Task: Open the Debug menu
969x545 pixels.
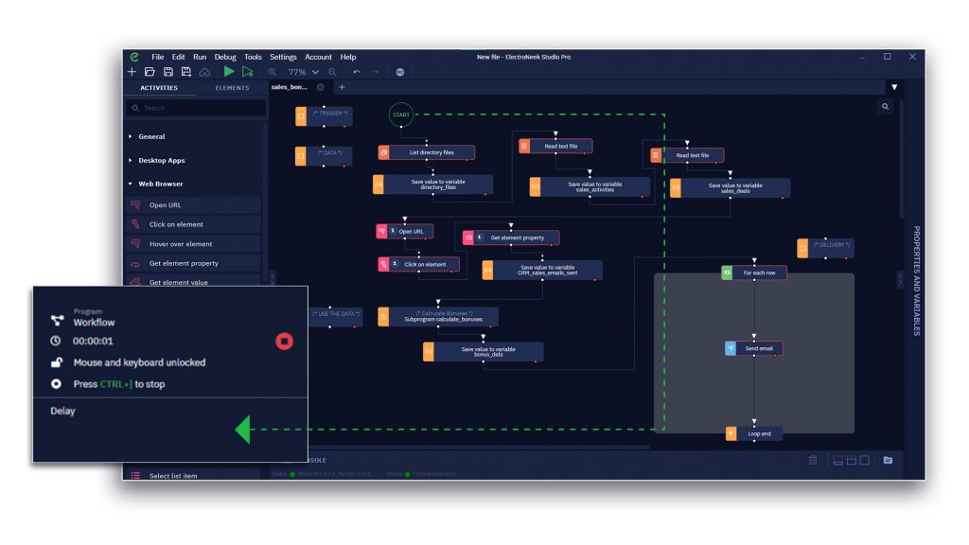Action: (225, 57)
